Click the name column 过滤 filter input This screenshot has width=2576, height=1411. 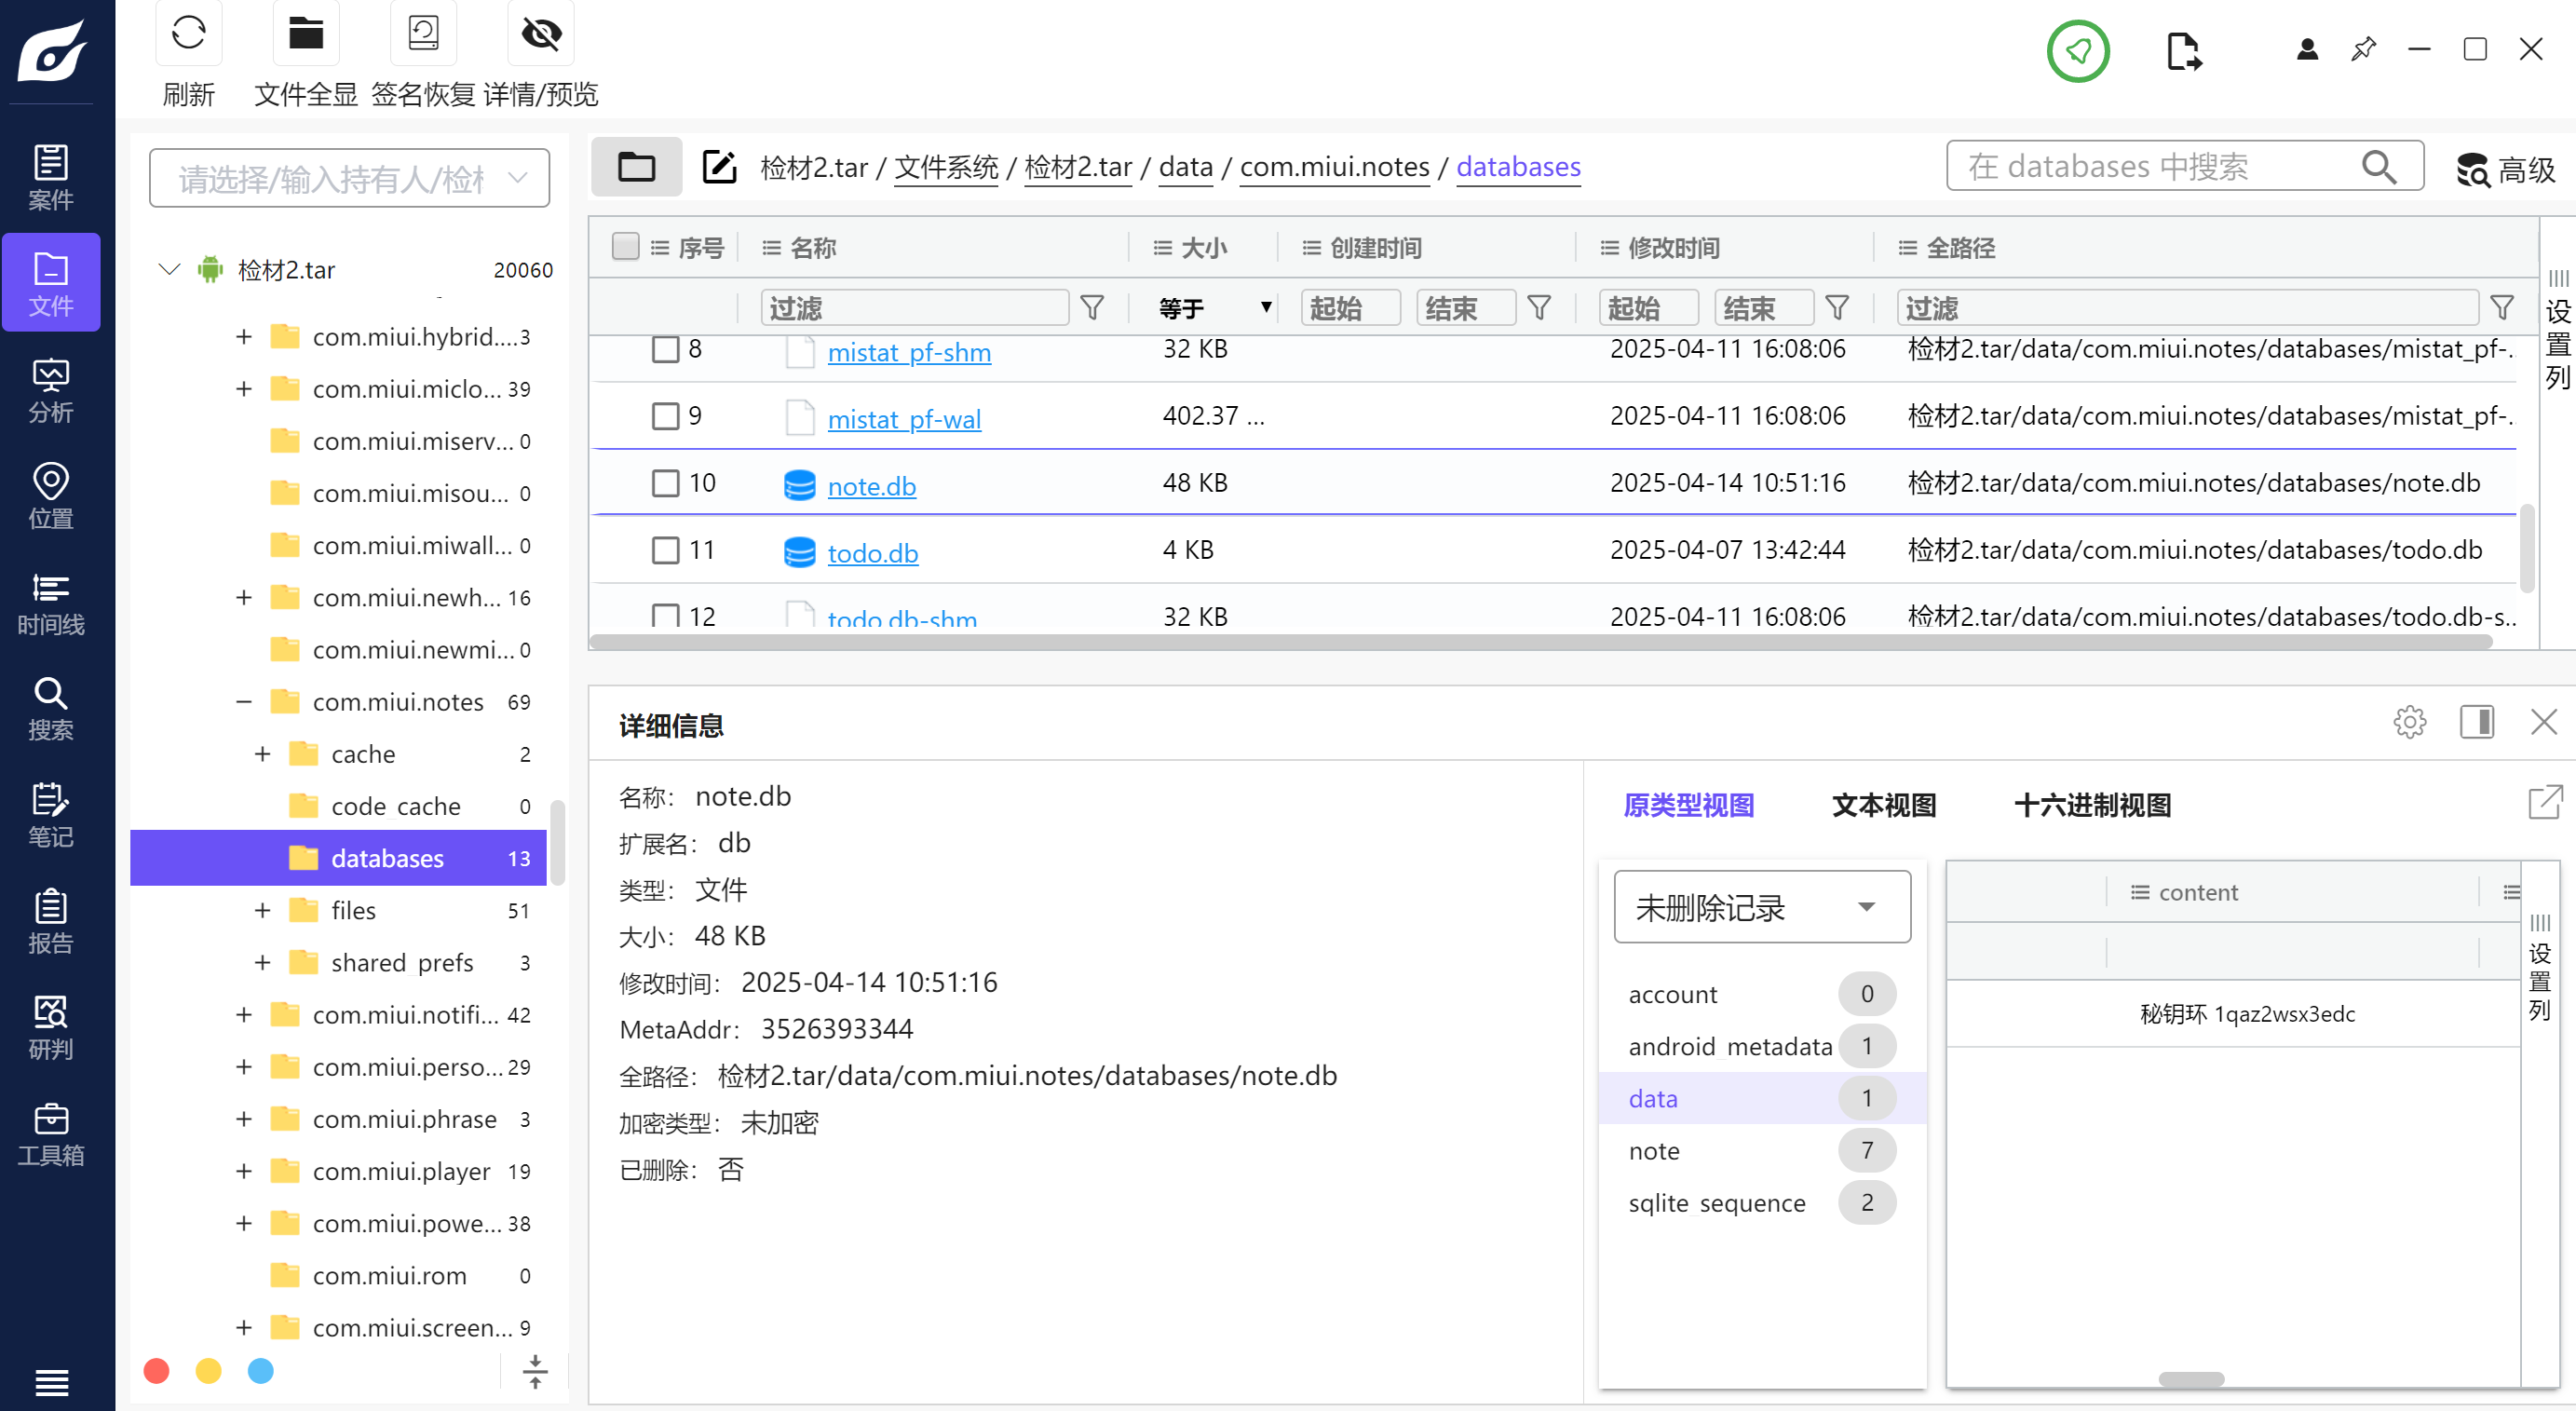pyautogui.click(x=915, y=308)
